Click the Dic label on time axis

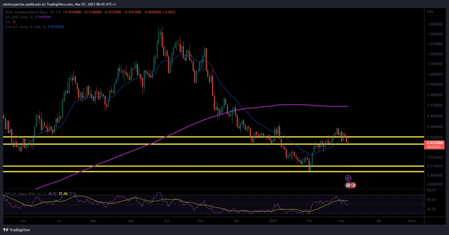coord(237,221)
